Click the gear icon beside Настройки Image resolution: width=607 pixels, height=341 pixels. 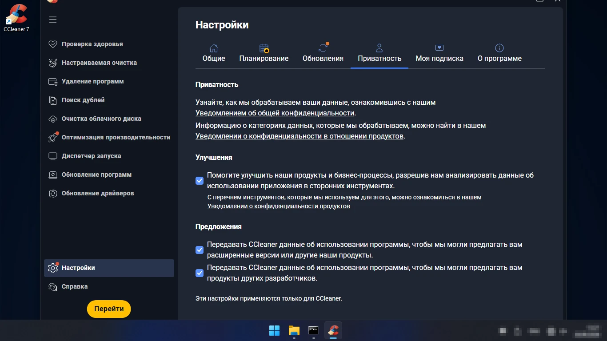[x=53, y=268]
